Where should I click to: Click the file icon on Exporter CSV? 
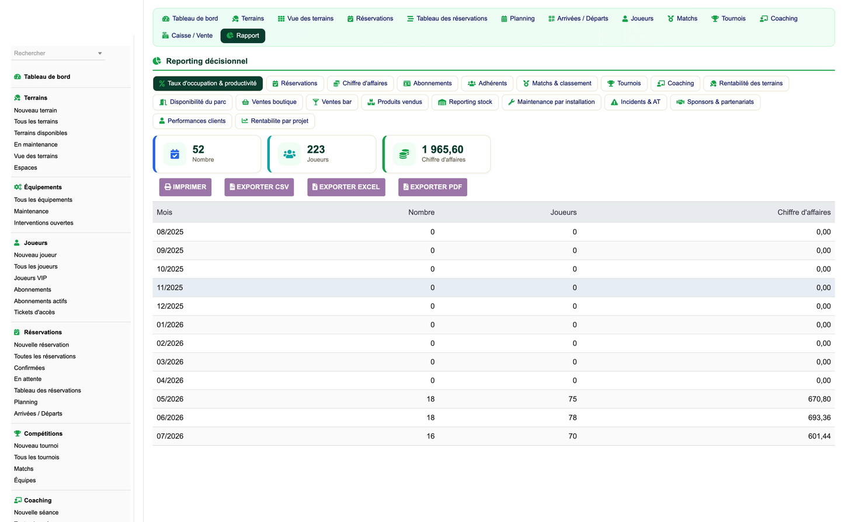[232, 187]
